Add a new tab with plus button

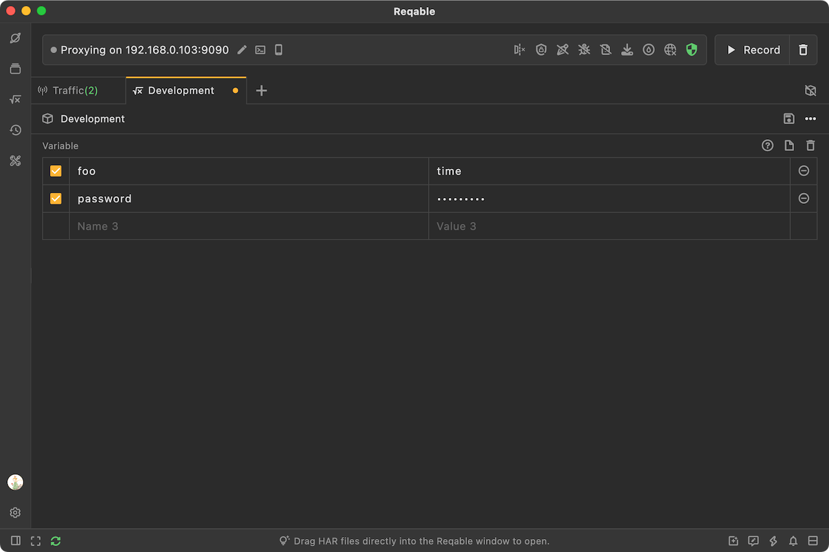click(262, 91)
